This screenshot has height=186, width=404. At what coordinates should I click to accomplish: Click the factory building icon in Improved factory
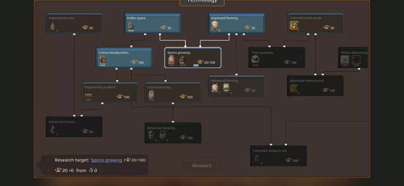pyautogui.click(x=53, y=26)
